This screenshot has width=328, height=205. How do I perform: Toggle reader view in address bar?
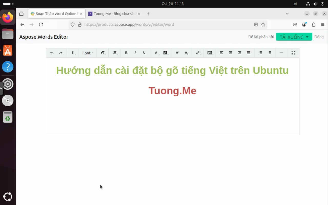pos(256,25)
